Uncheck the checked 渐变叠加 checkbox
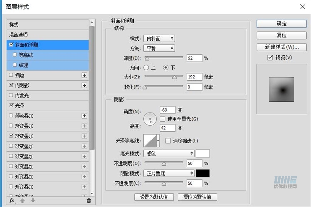 tap(11, 136)
